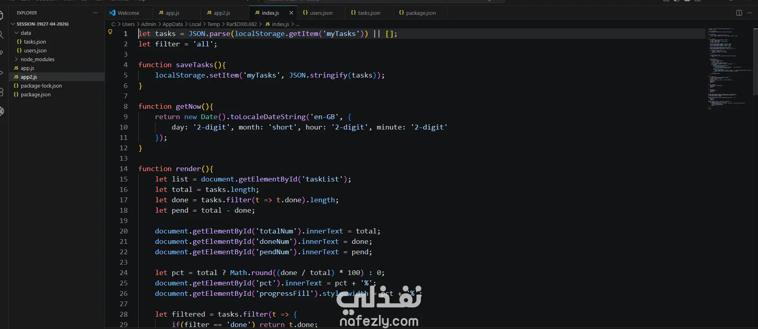
Task: Switch to the users.json editor tab
Action: click(321, 13)
